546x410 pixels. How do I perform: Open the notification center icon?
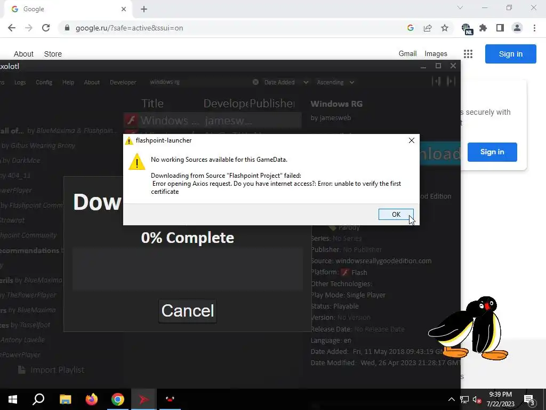coord(529,399)
